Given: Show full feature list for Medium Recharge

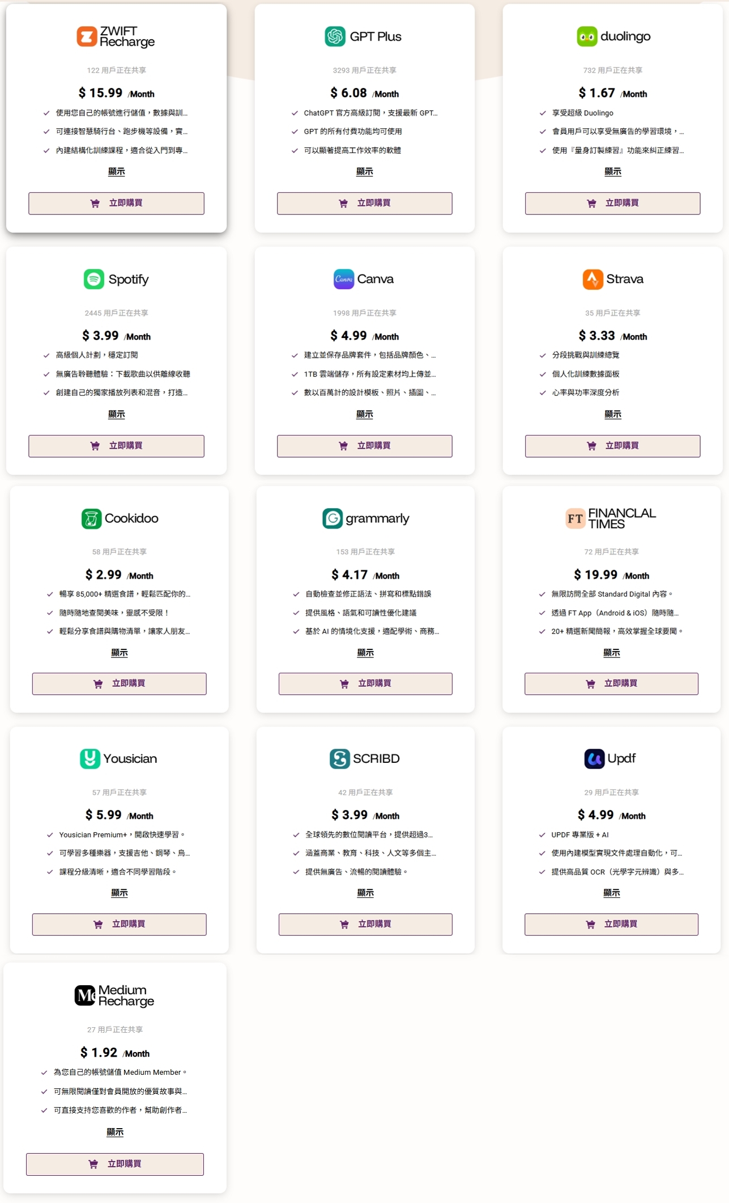Looking at the screenshot, I should 115,1133.
